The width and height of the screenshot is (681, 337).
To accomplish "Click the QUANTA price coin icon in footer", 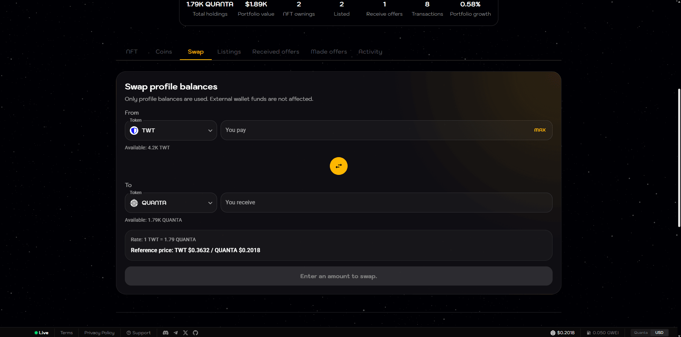I will click(553, 333).
